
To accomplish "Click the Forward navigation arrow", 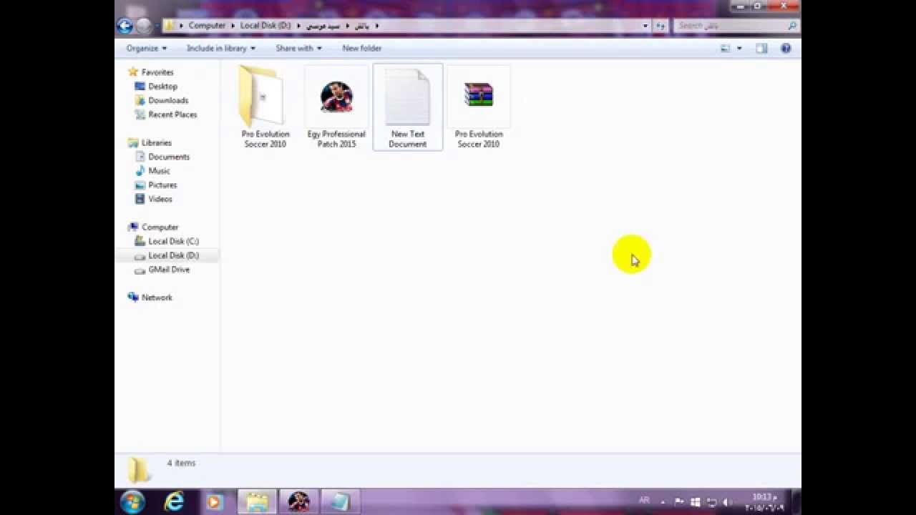I will coord(143,26).
